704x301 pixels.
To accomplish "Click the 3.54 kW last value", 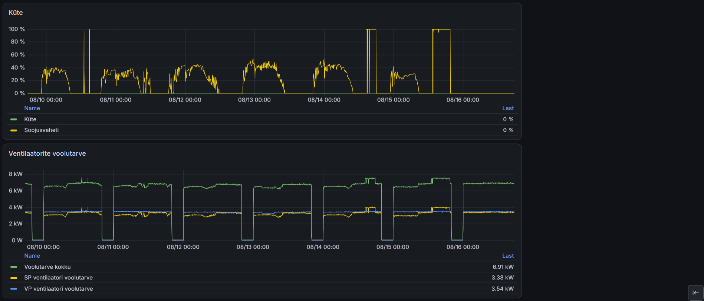I will (503, 289).
